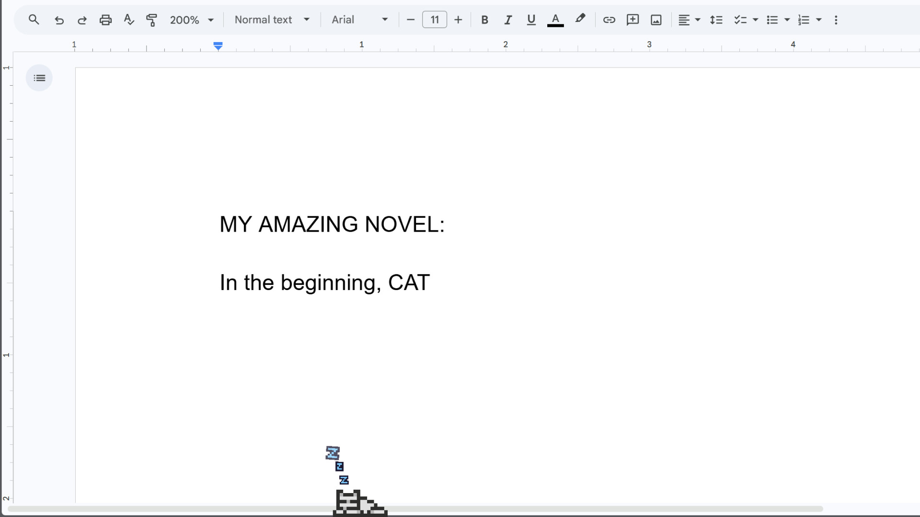This screenshot has width=920, height=517.
Task: Activate the paint format tool
Action: click(x=151, y=20)
